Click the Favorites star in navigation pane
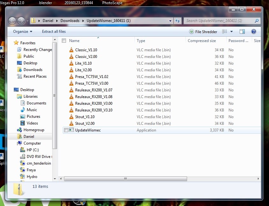Screen dimensions: 269x206 (x=16, y=43)
